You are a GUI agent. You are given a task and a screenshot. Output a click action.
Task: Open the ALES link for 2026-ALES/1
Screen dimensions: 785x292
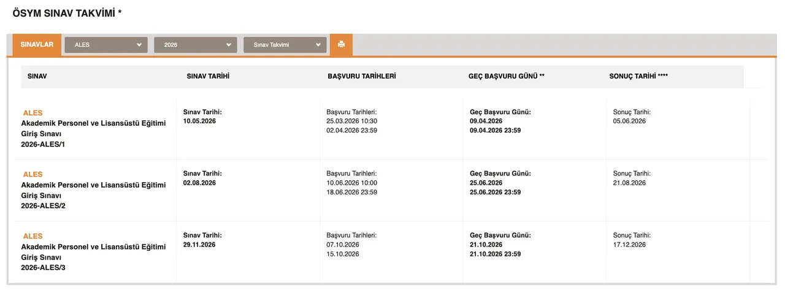pos(33,113)
